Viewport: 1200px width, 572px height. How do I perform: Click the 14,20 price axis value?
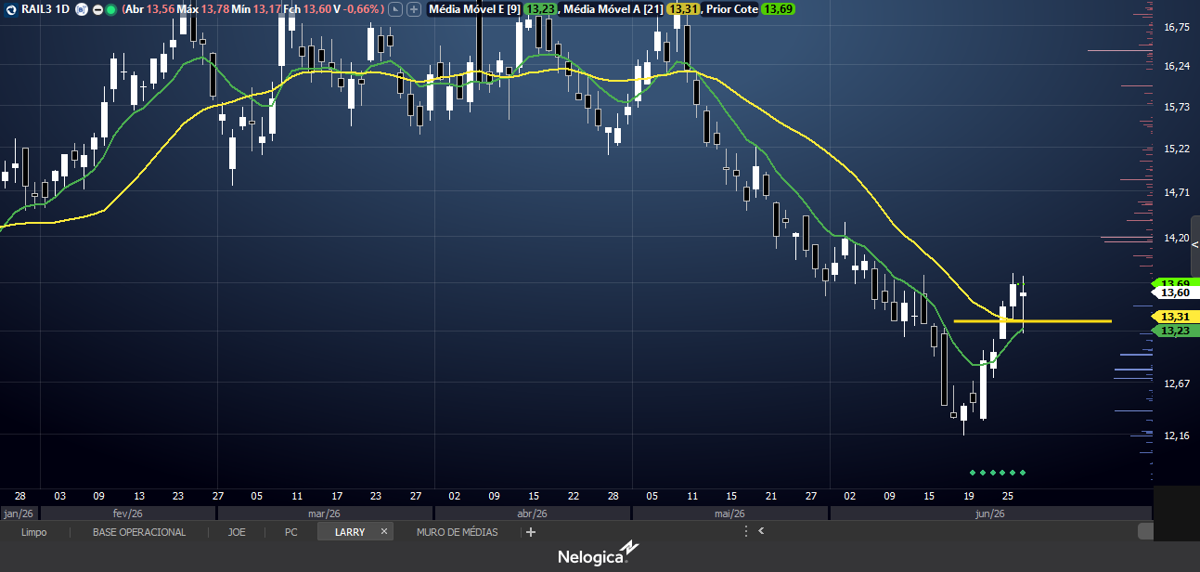(1176, 238)
